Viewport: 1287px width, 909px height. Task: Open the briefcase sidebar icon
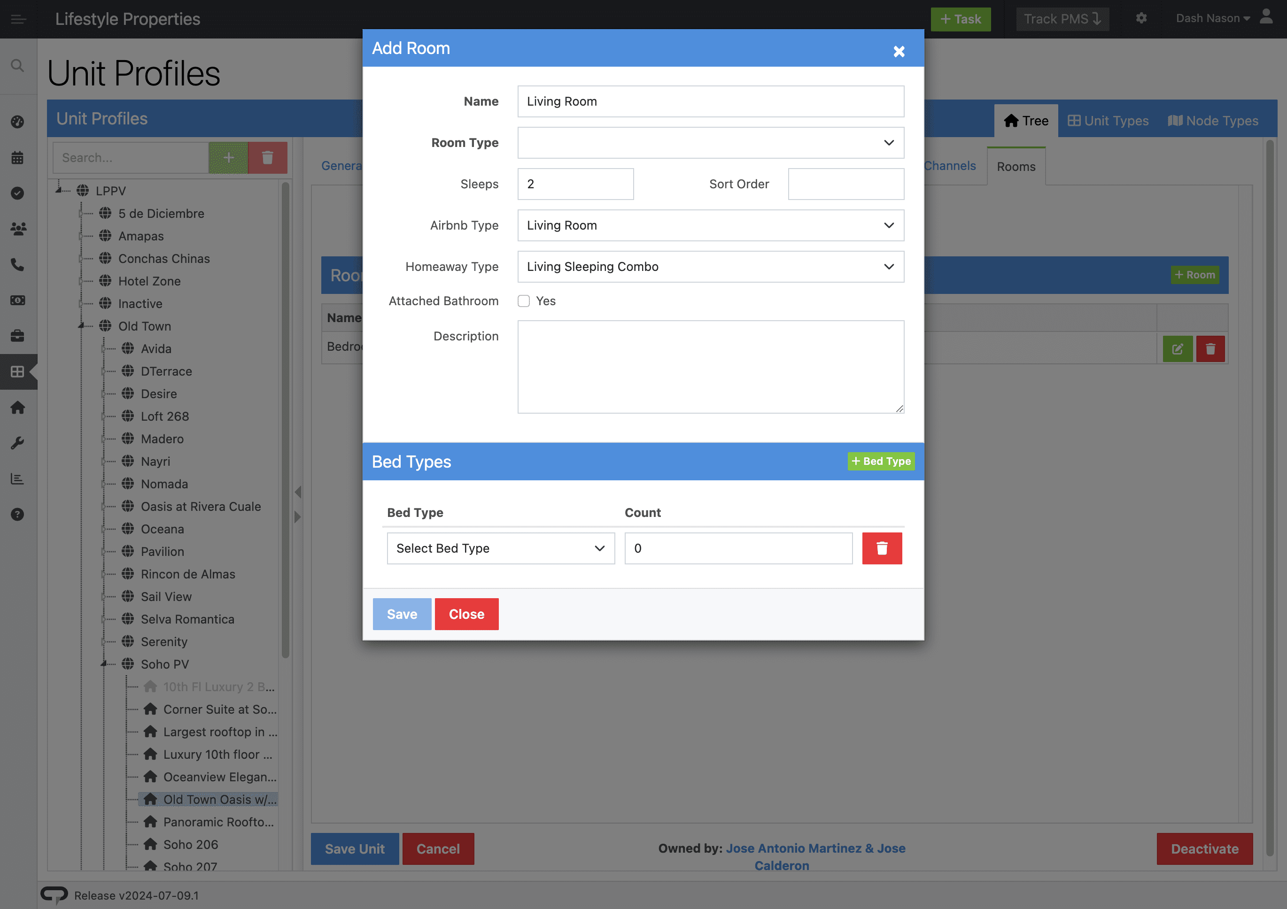tap(17, 336)
